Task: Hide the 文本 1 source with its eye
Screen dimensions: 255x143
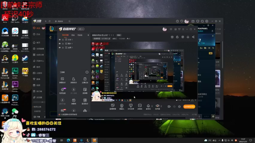Action: [x=60, y=39]
